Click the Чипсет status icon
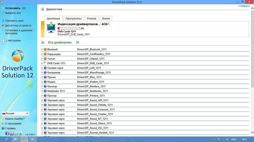Screen dimensions: 254x142 45,59
